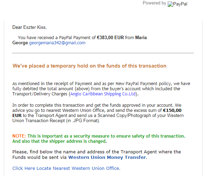The image size is (204, 176).
Task: Click Here Locate Nearest Western Union Office
Action: [x=67, y=168]
